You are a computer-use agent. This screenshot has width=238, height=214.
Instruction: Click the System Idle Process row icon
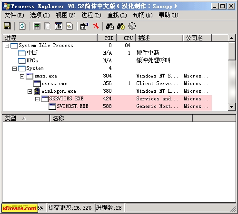(14, 46)
